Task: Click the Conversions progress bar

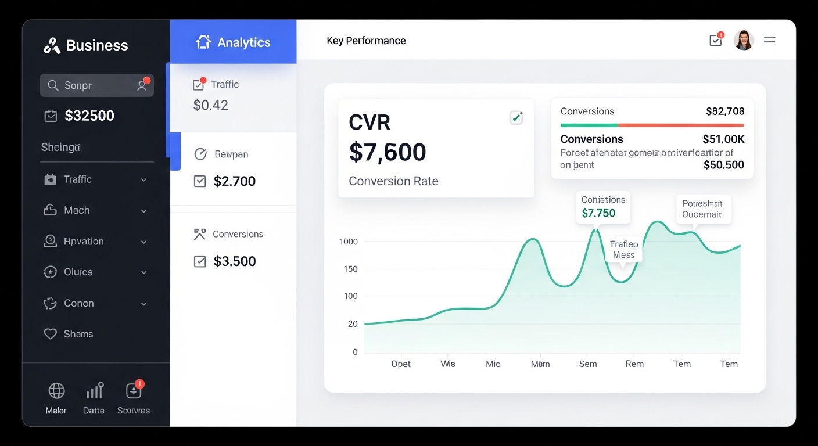Action: pyautogui.click(x=652, y=125)
